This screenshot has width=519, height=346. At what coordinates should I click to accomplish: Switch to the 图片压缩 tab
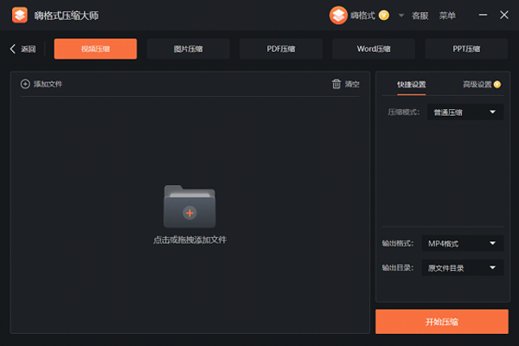tap(188, 49)
